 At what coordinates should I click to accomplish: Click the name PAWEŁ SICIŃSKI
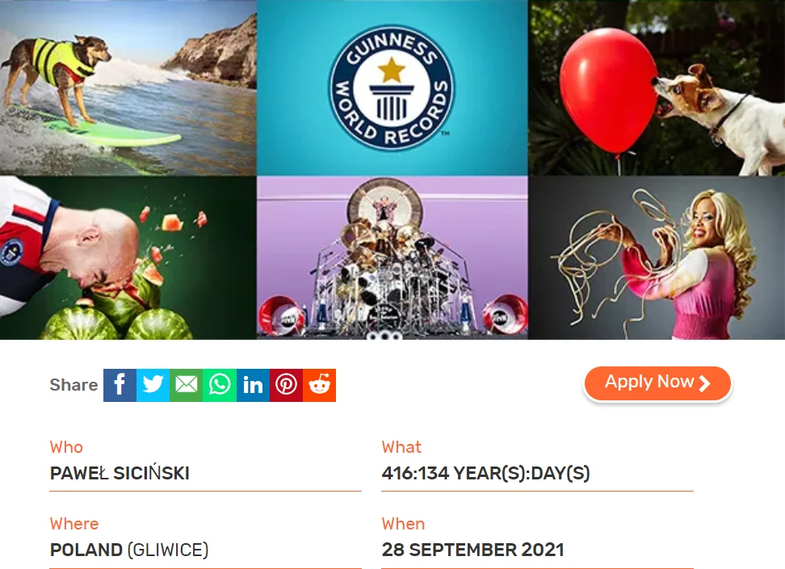click(120, 473)
